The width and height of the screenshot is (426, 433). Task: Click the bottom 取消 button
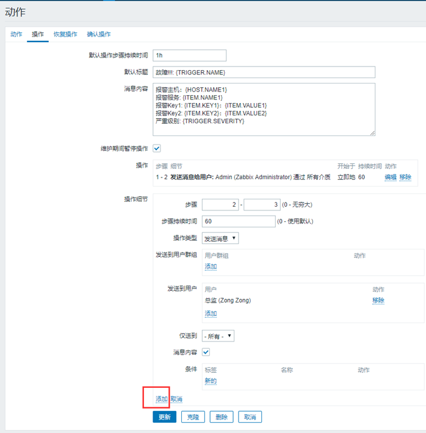pos(250,417)
